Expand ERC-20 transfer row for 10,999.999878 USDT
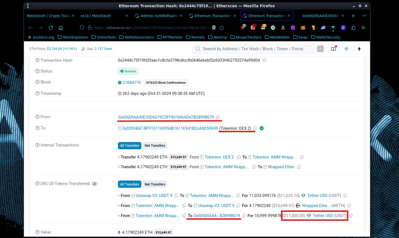399x238 pixels. tap(119, 216)
